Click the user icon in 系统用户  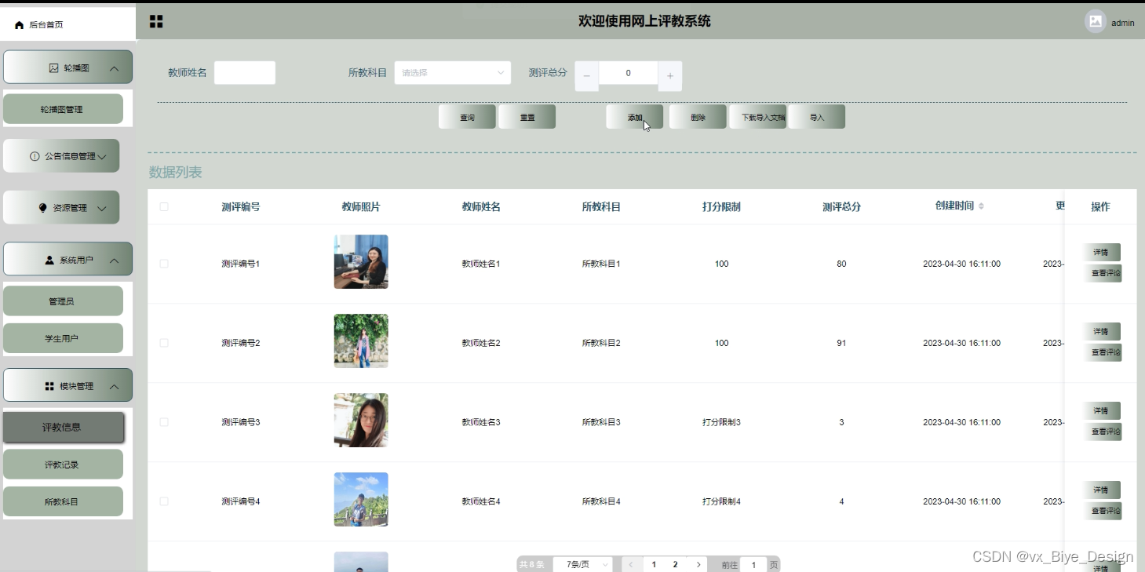coord(49,260)
